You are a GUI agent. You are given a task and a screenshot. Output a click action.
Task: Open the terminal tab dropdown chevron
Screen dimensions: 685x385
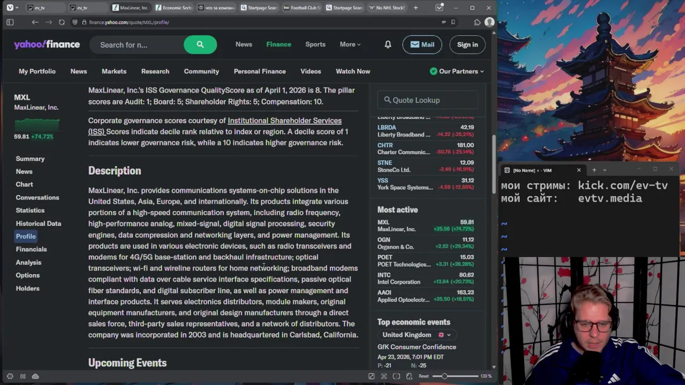tap(605, 170)
